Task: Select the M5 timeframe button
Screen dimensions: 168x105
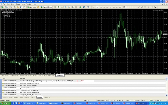Action: point(97,7)
